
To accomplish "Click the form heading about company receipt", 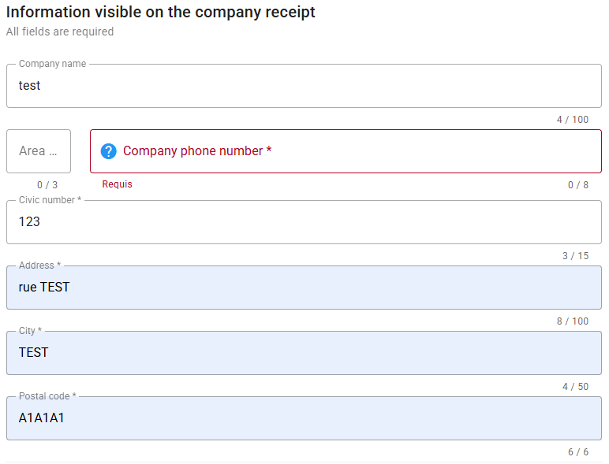I will 161,13.
